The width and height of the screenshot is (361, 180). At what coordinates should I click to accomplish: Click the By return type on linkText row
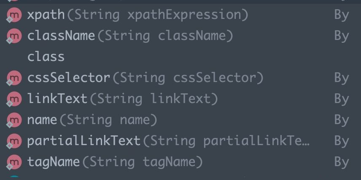pyautogui.click(x=342, y=100)
